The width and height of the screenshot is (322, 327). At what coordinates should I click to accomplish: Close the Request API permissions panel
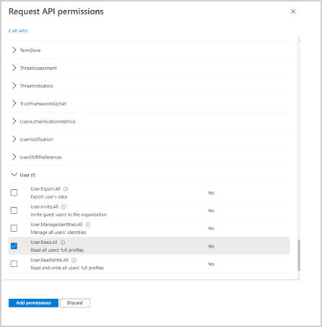(293, 12)
